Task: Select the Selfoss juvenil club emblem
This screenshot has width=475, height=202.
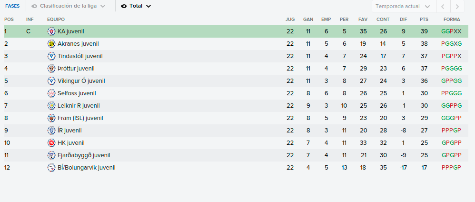Action: tap(51, 93)
